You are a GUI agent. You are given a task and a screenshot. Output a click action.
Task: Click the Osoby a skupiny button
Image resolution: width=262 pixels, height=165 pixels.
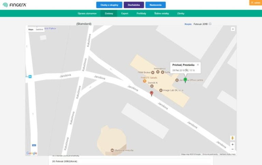109,5
